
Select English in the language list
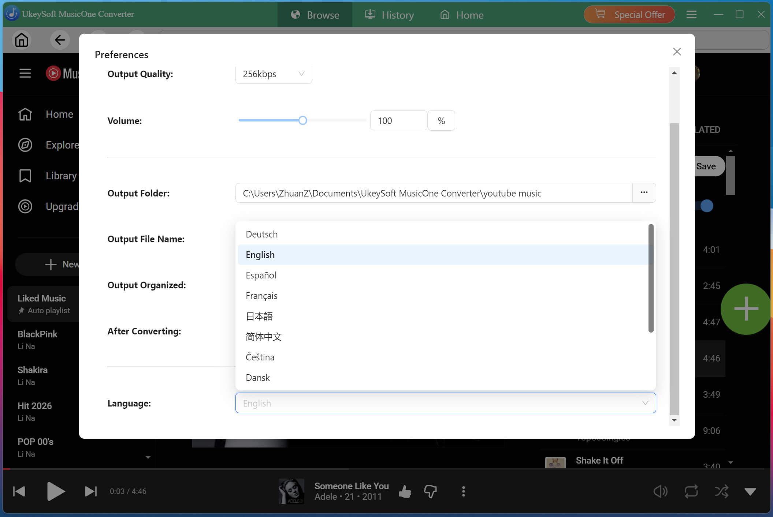(443, 255)
